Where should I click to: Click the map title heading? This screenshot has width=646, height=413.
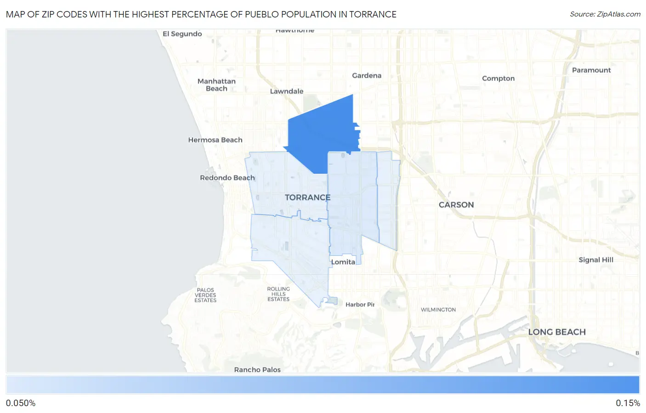(201, 14)
